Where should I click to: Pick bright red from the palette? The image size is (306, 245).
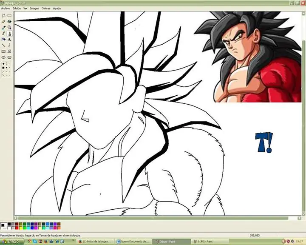[x=17, y=228]
